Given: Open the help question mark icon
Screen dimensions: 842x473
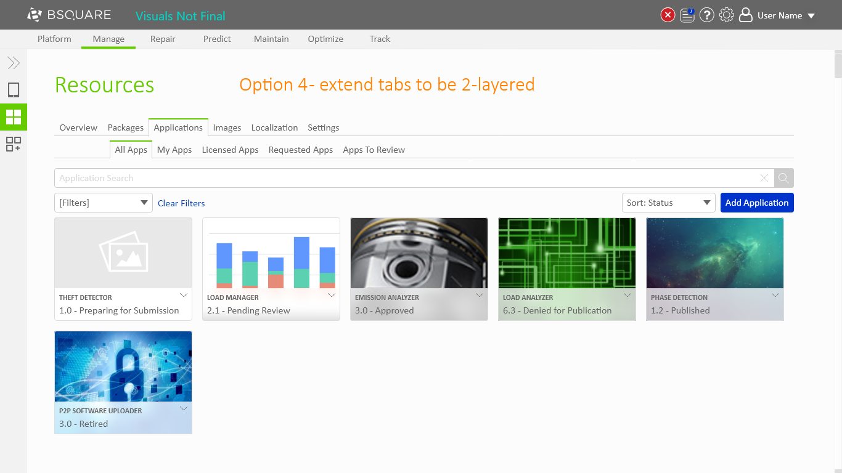Looking at the screenshot, I should [x=707, y=15].
